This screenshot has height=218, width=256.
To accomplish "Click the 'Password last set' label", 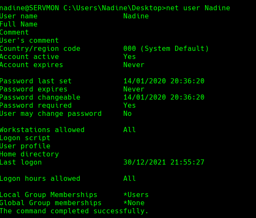I will point(36,81).
